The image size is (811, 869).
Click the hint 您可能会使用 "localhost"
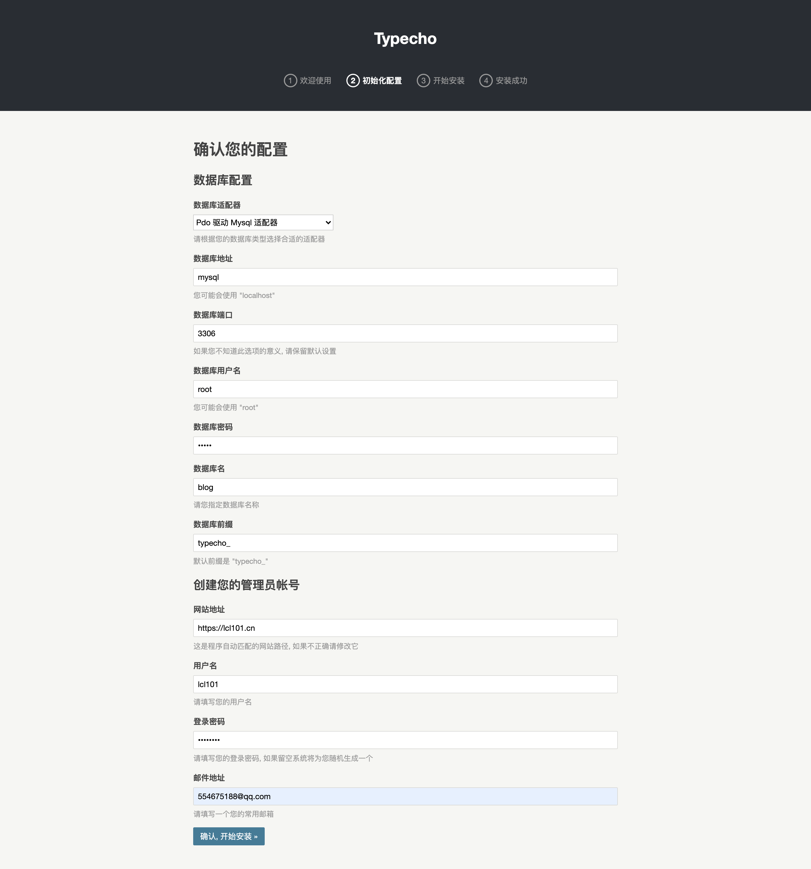pos(234,295)
